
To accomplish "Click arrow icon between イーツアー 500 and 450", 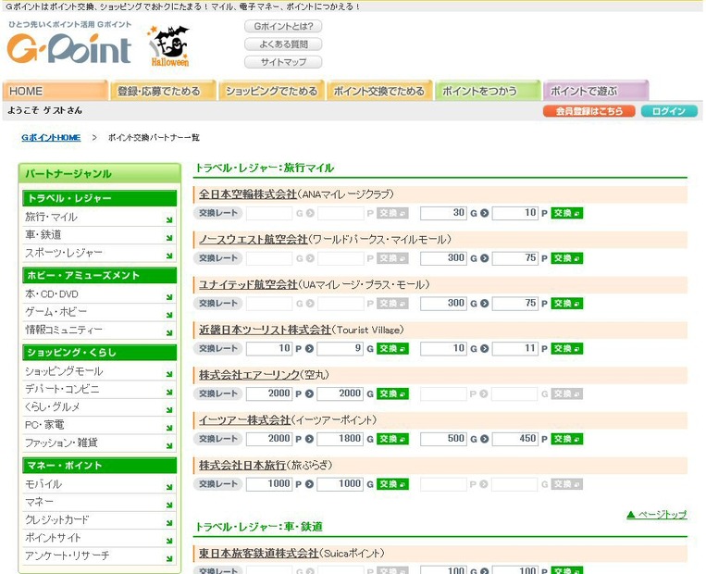I will 484,439.
